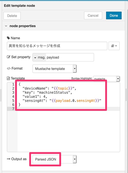Viewport: 128px width, 173px height.
Task: Click the Set property edit icon
Action: [9, 57]
